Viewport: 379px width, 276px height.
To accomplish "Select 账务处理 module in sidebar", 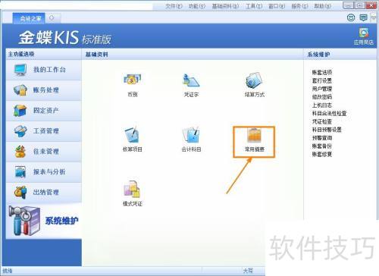I will pyautogui.click(x=44, y=90).
